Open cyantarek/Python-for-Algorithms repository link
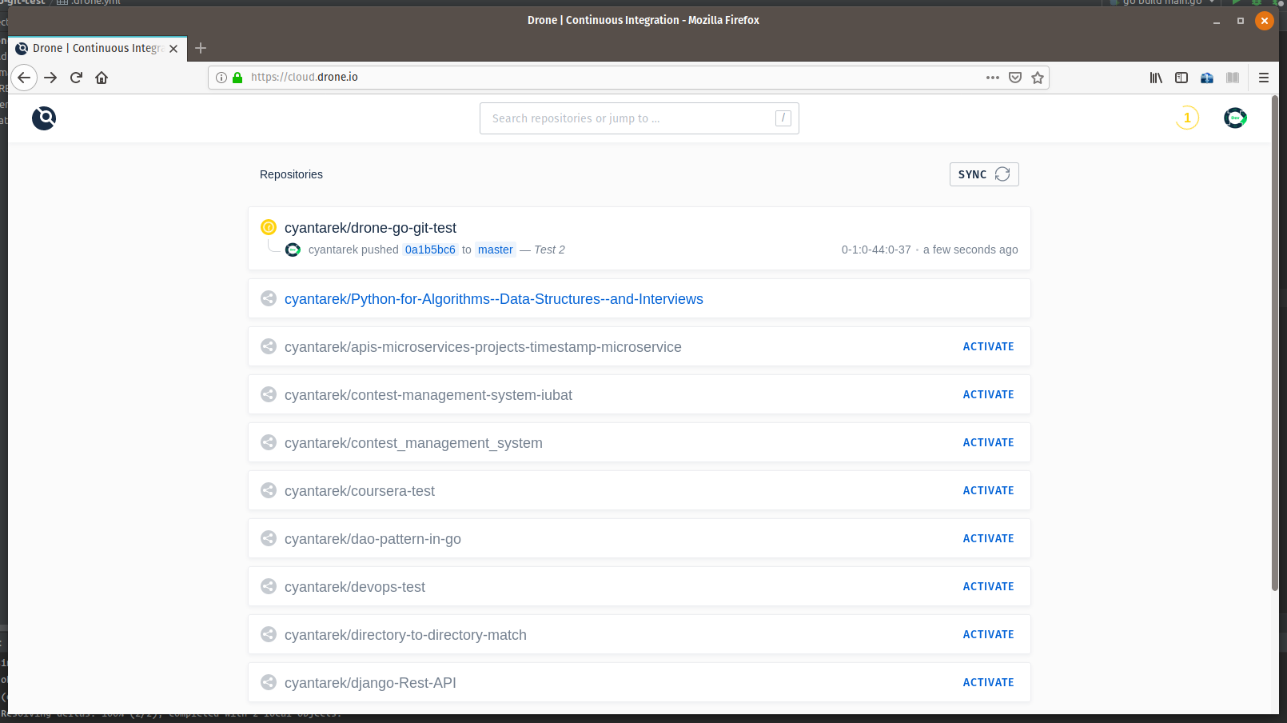 coord(493,299)
